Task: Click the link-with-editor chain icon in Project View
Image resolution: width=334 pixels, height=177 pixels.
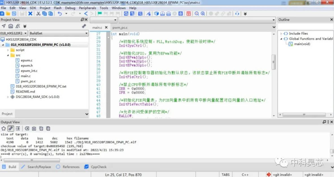Action: pyautogui.click(x=84, y=26)
